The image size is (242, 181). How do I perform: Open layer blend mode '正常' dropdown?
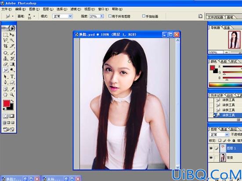click(219, 135)
